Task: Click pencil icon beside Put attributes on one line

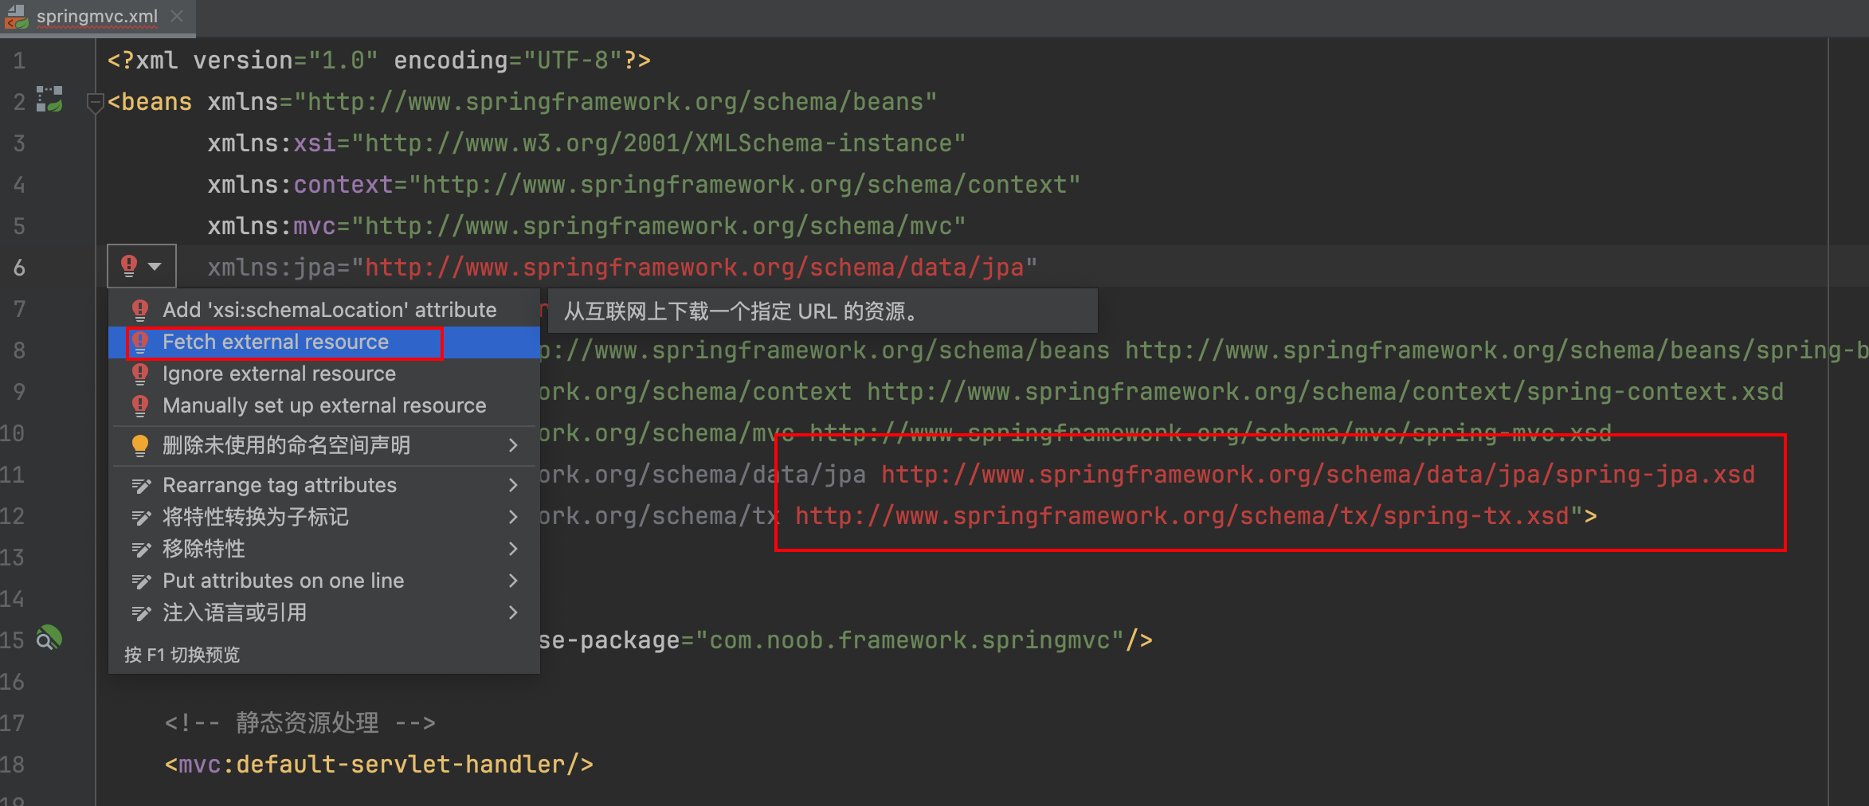Action: 141,581
